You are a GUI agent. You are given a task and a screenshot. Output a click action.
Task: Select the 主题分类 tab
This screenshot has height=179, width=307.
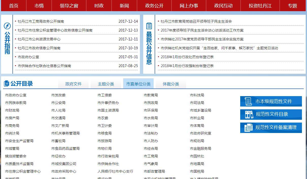(x=106, y=84)
